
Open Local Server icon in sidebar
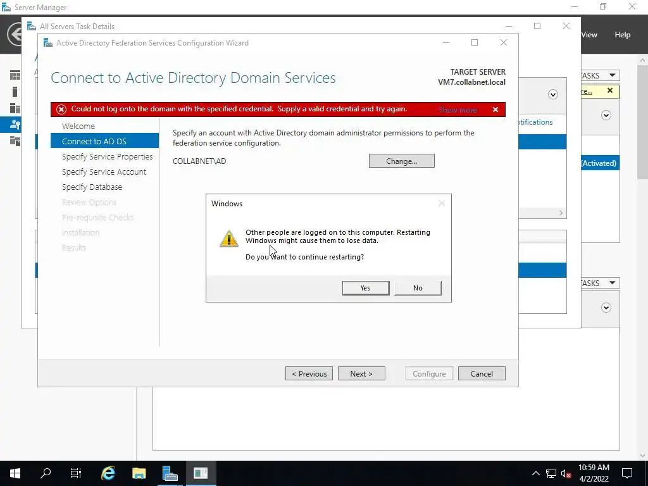point(15,92)
